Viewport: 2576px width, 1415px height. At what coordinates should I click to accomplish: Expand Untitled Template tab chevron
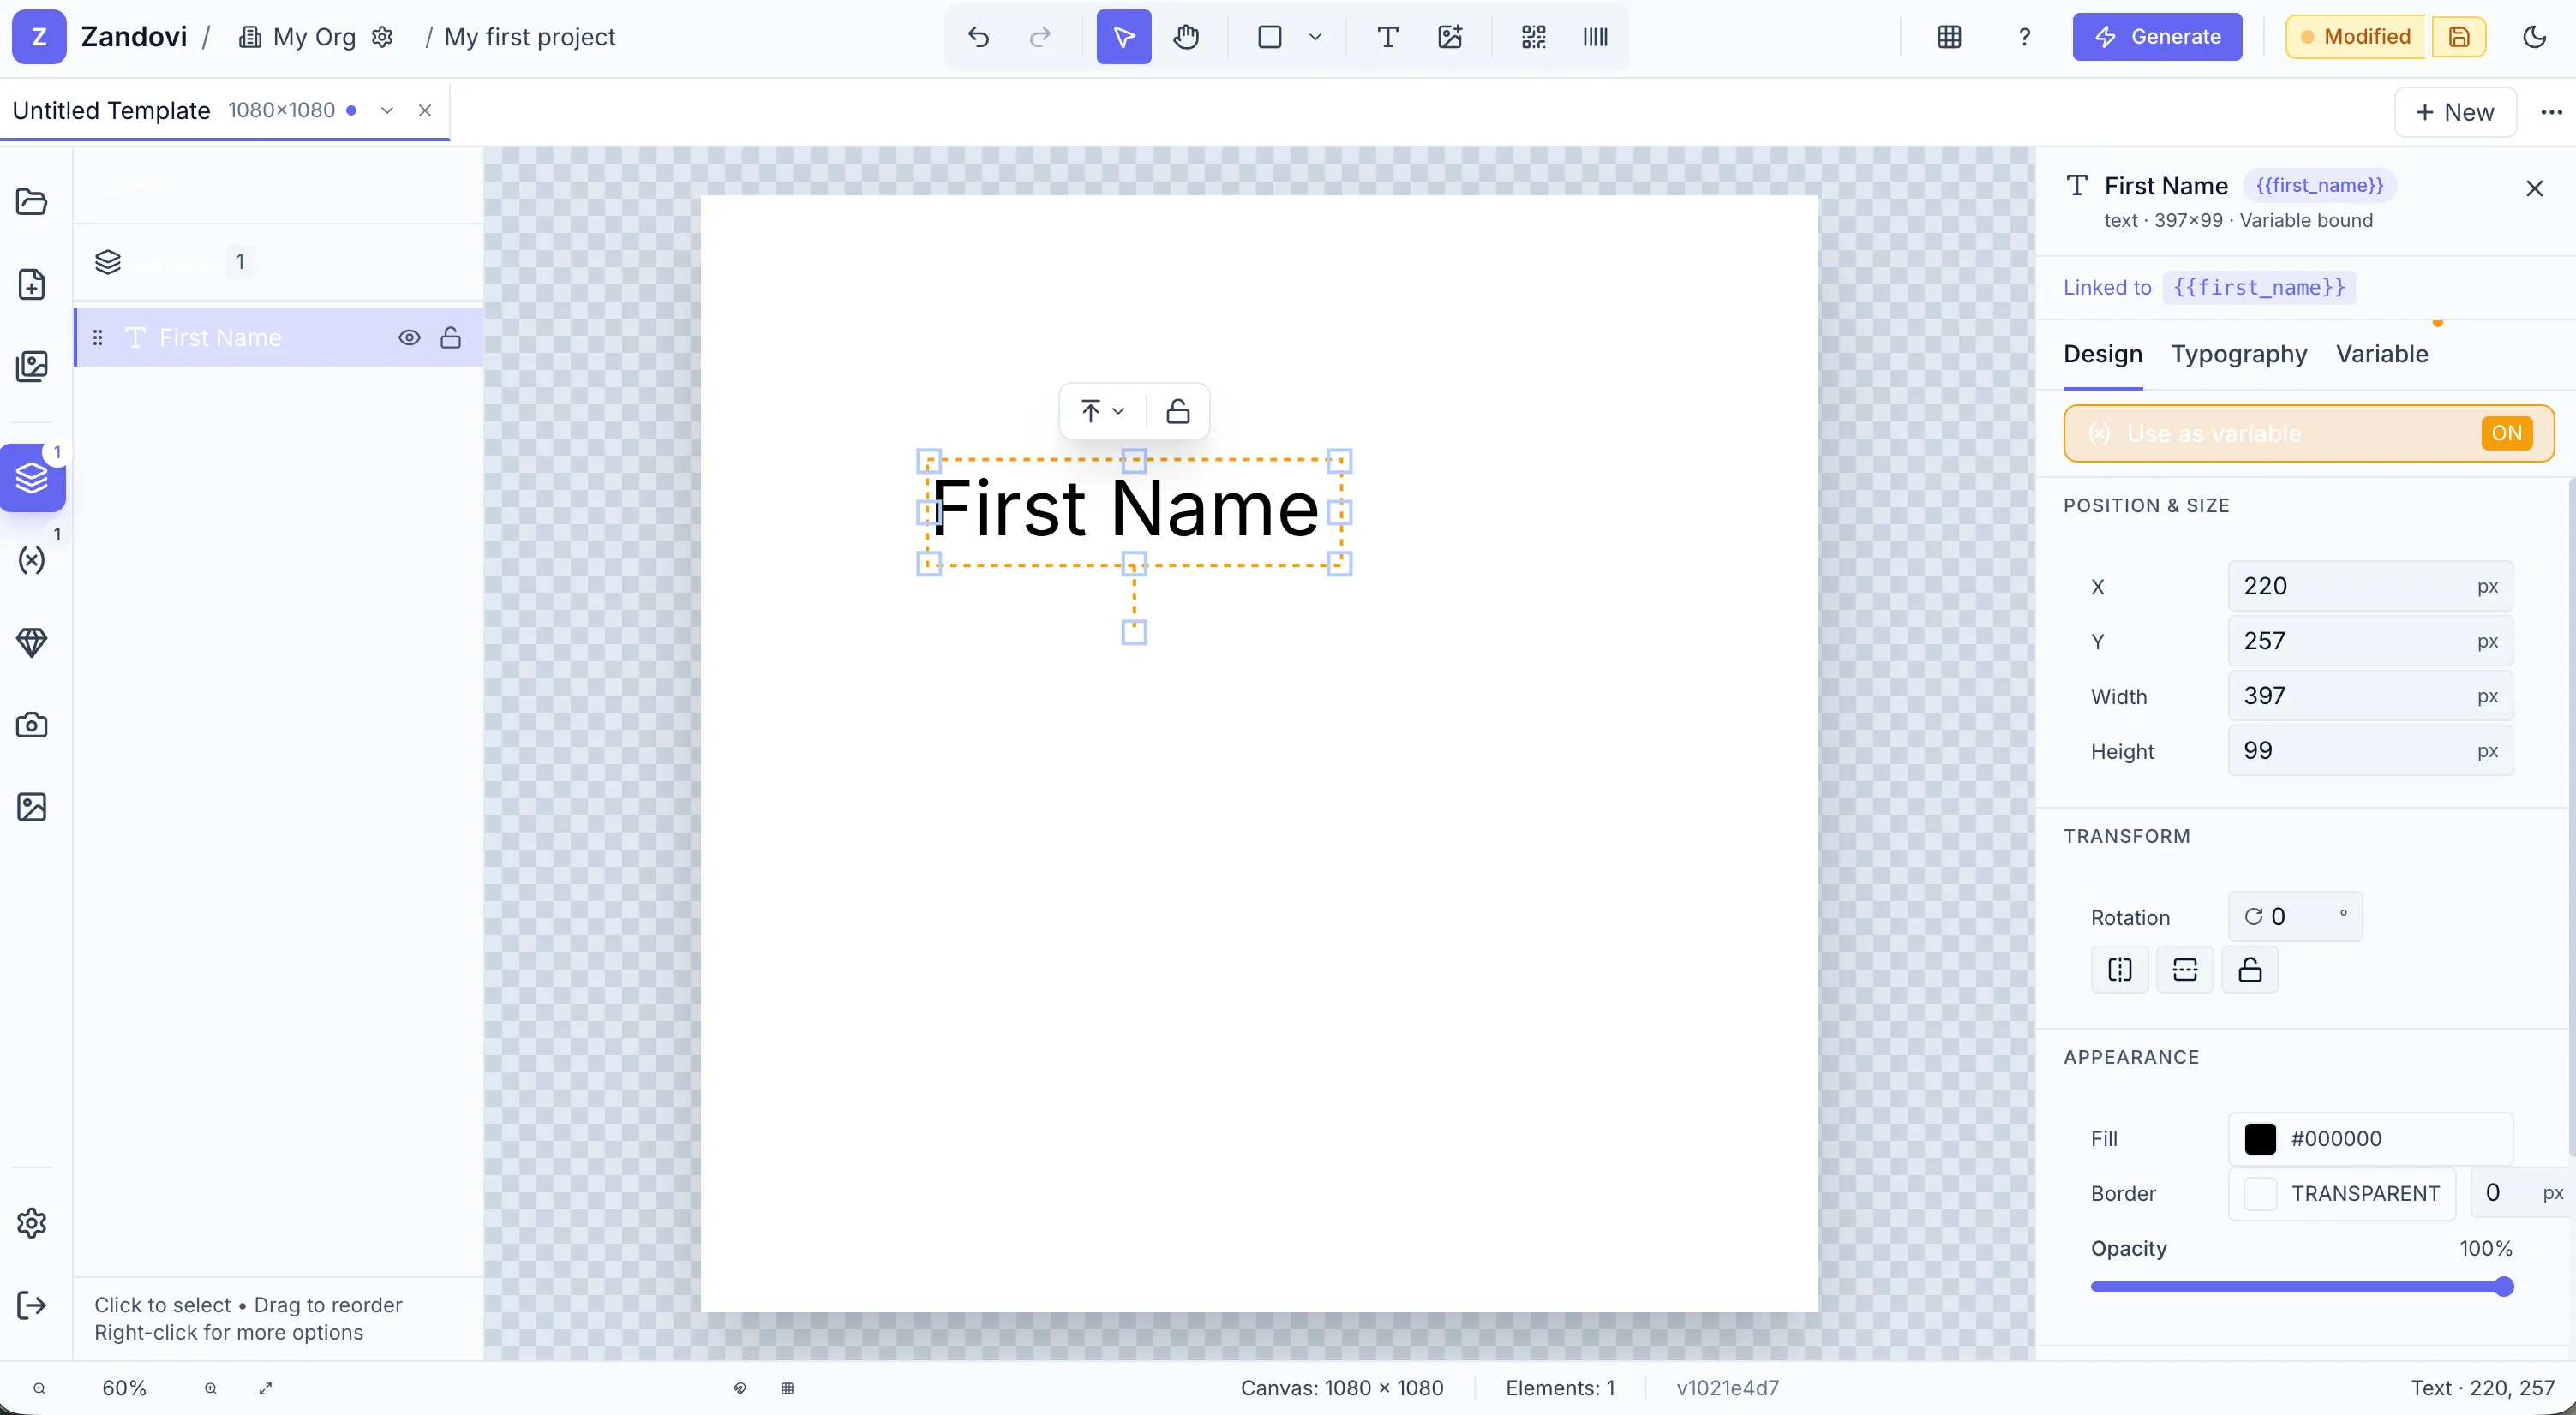387,110
